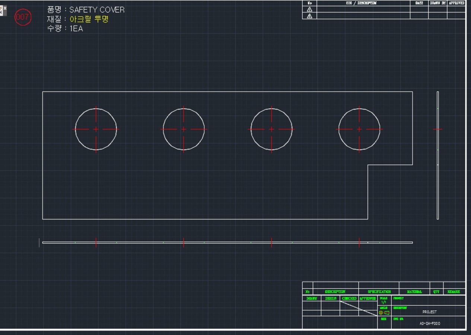
Task: Click the upper revision triangle symbol
Action: point(309,10)
